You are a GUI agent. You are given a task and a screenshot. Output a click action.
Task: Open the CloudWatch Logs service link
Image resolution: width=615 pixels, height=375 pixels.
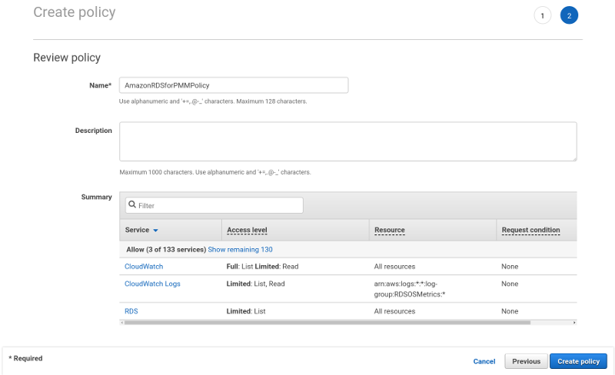click(x=152, y=284)
